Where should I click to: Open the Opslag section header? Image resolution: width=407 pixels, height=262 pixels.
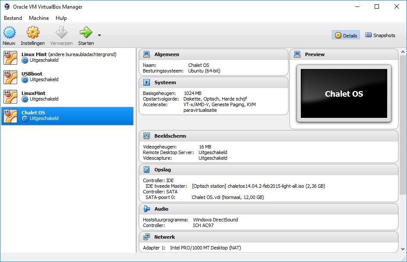pyautogui.click(x=268, y=170)
